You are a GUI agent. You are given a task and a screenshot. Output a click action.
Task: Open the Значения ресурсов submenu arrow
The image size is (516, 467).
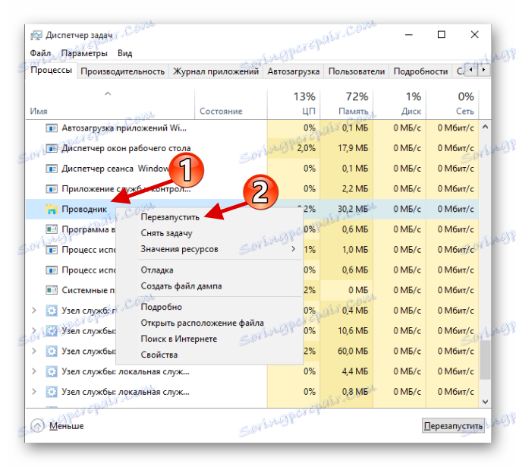293,249
